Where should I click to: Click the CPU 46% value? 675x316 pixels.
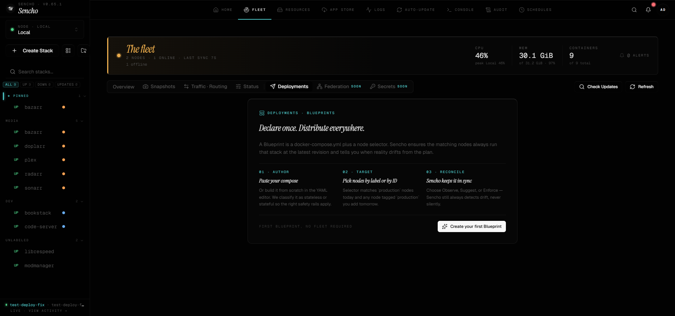(481, 55)
